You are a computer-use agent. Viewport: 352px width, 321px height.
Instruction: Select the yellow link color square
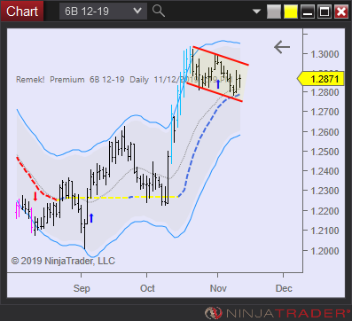click(291, 12)
